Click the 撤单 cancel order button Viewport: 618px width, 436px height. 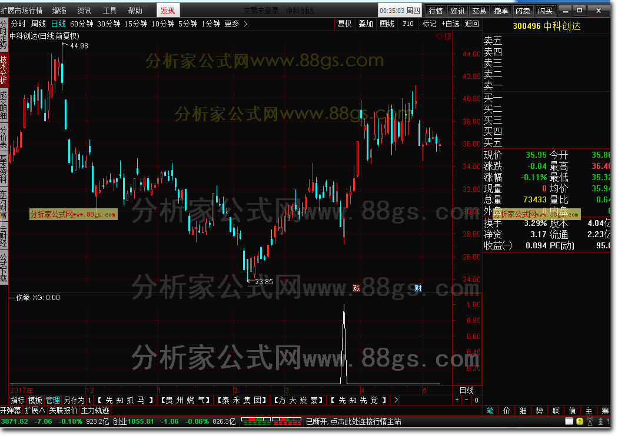coord(501,11)
